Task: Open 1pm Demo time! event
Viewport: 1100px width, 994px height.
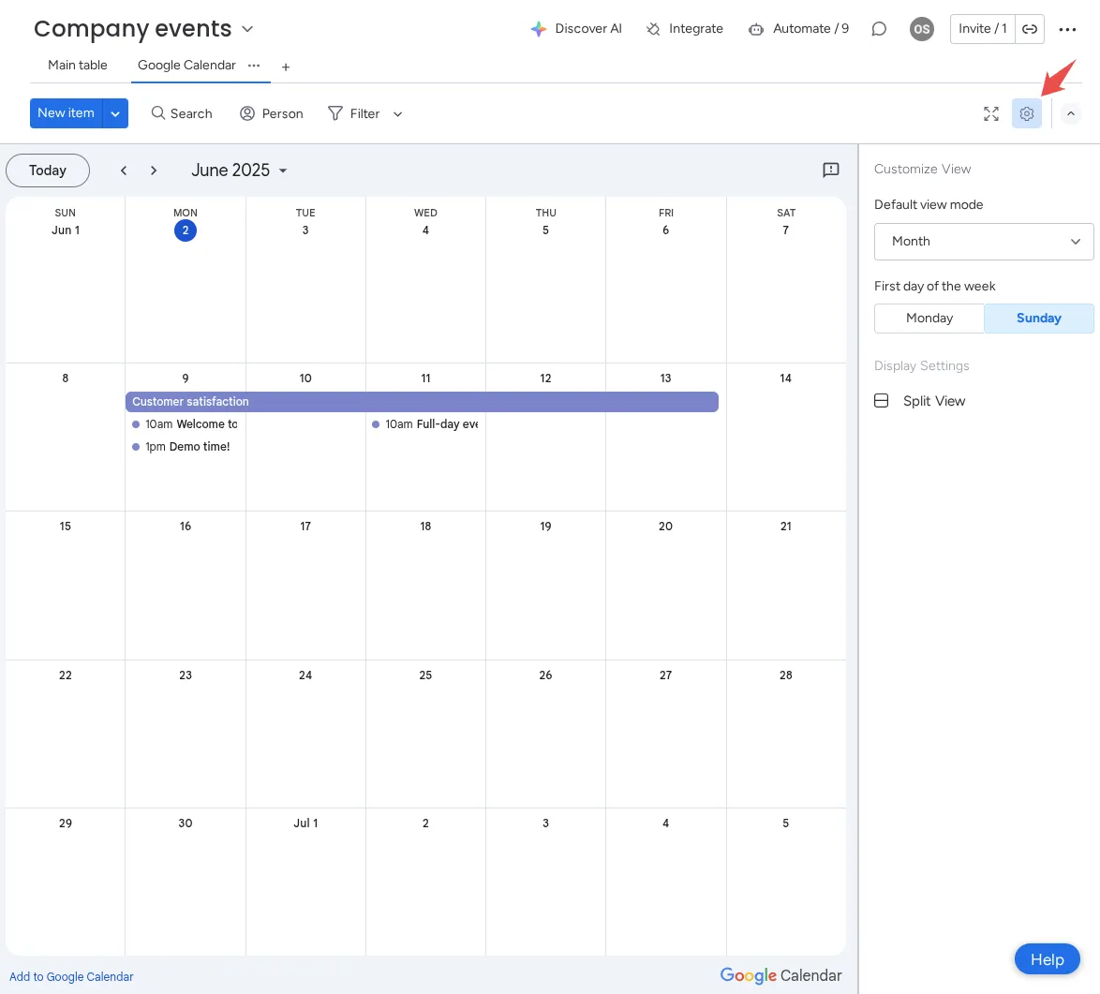Action: coord(182,447)
